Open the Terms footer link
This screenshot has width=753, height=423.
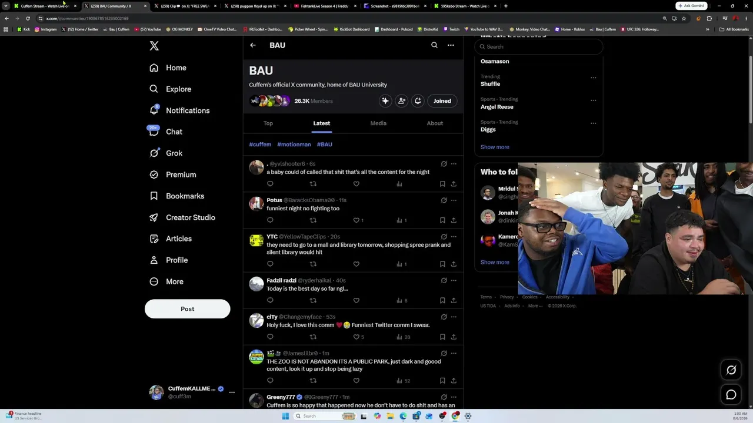[486, 297]
